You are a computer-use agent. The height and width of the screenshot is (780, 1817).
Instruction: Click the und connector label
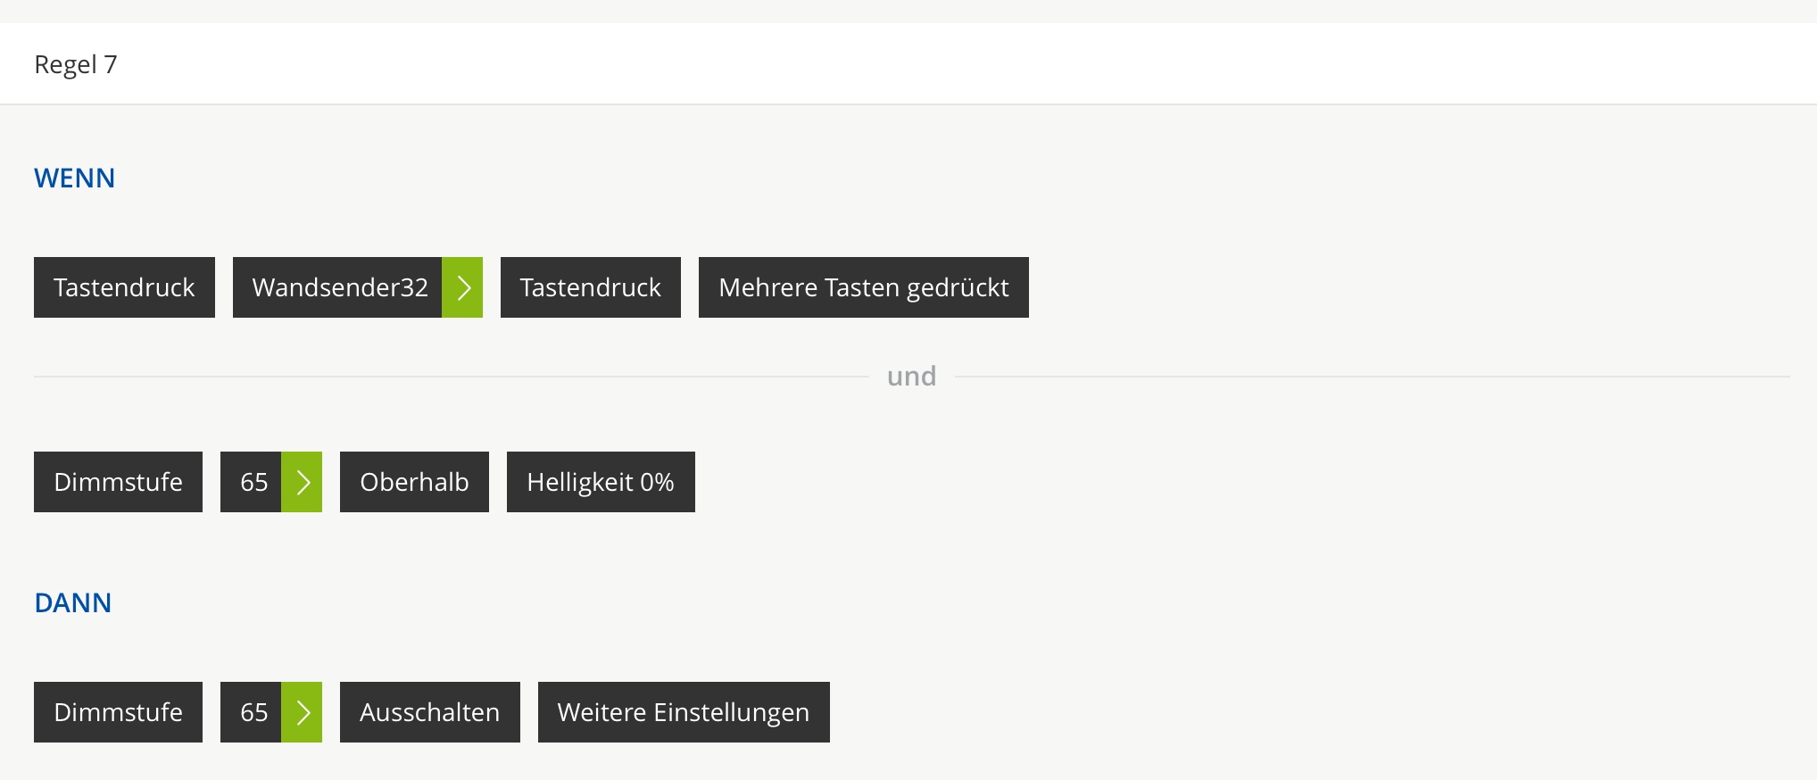pyautogui.click(x=911, y=377)
